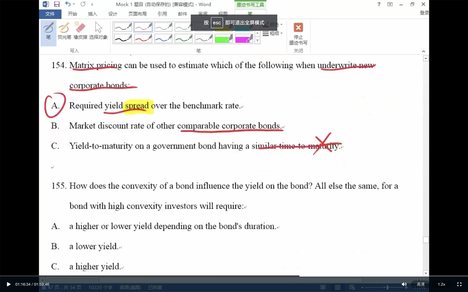The height and width of the screenshot is (292, 468).
Task: Pick the thin red pen style
Action: (143, 27)
